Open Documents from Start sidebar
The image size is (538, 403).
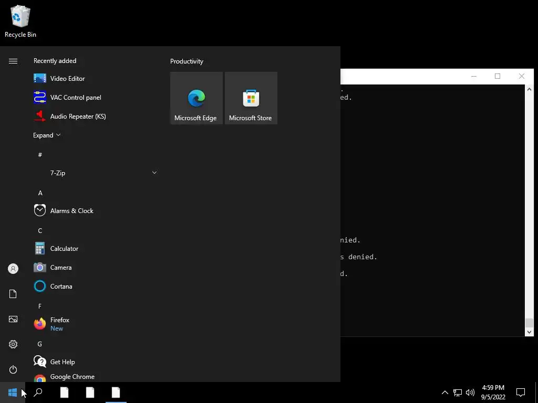(13, 294)
